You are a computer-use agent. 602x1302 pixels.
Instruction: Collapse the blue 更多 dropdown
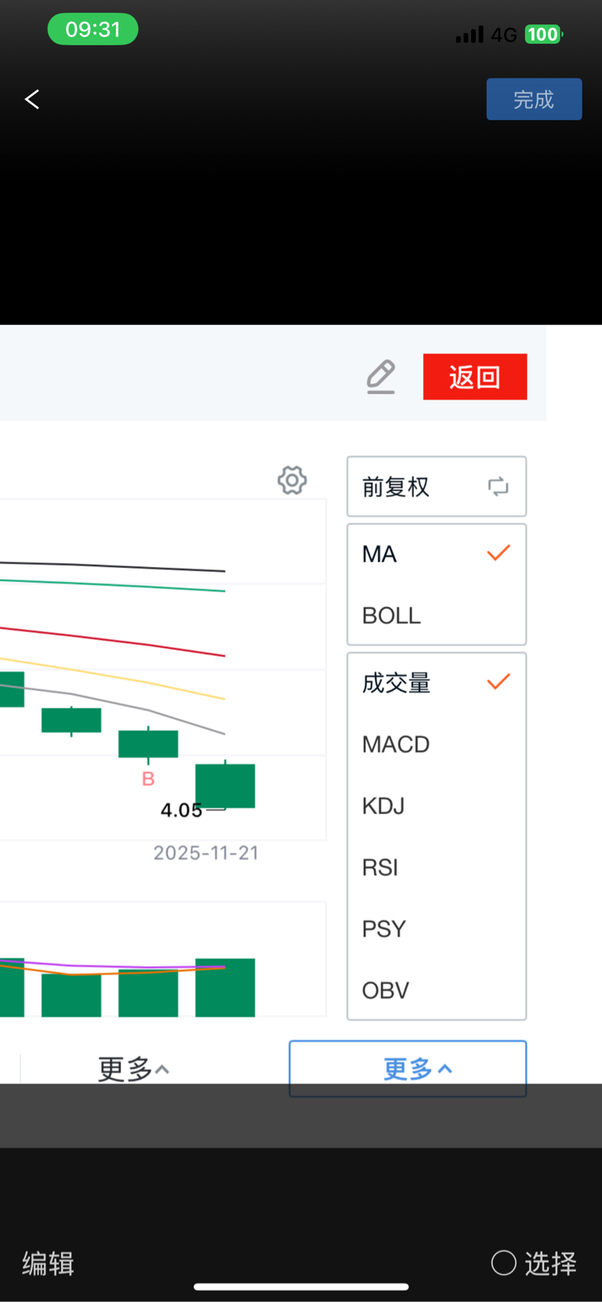408,1069
